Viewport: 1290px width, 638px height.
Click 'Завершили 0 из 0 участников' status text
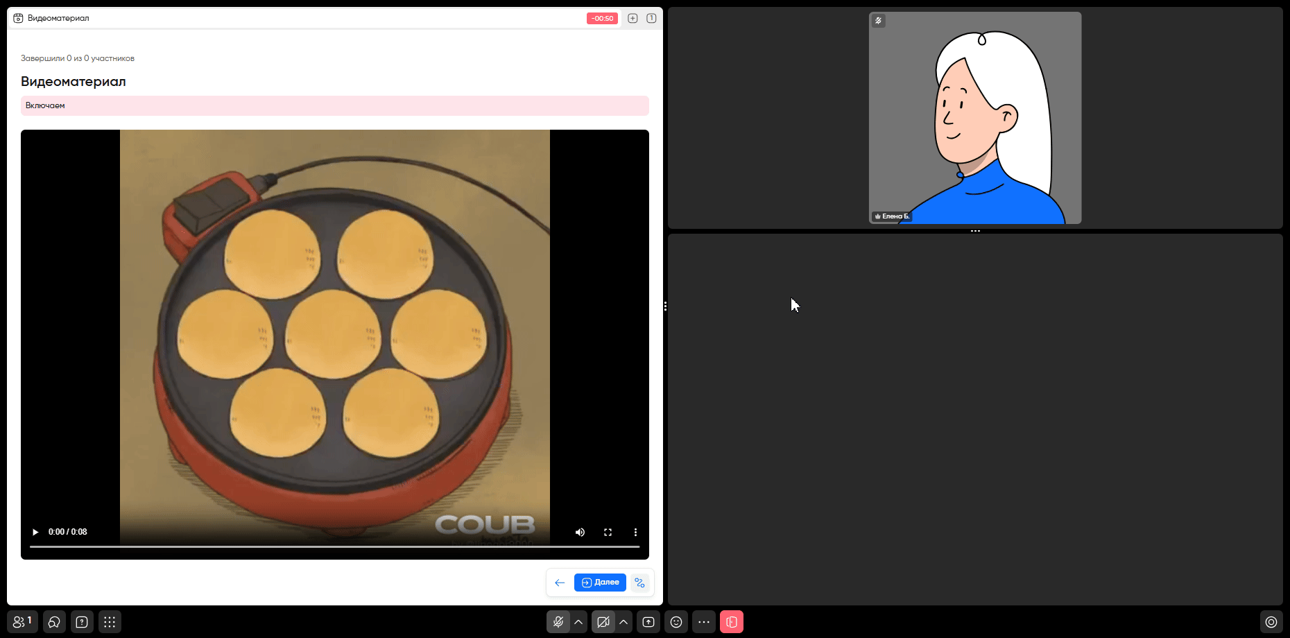pos(78,58)
